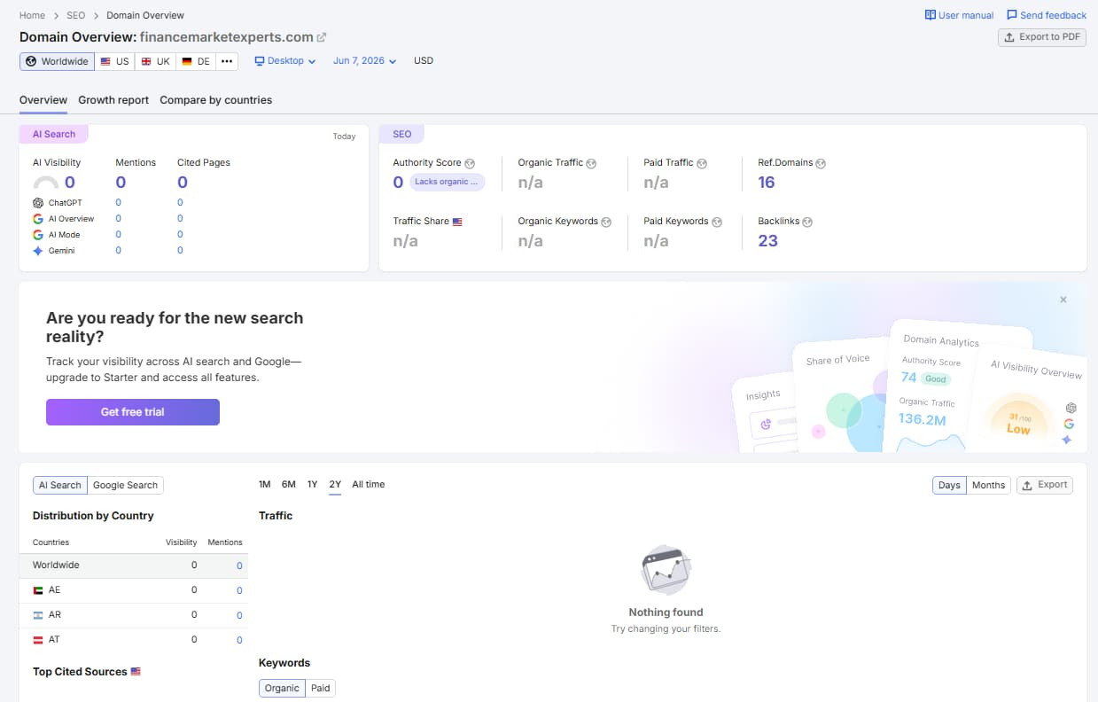1098x702 pixels.
Task: Click the flag beside Top Cited Sources
Action: pos(136,672)
